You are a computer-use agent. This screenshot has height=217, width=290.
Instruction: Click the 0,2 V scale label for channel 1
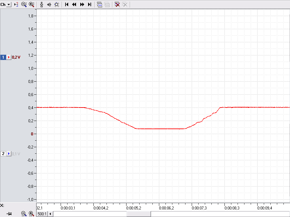point(16,57)
